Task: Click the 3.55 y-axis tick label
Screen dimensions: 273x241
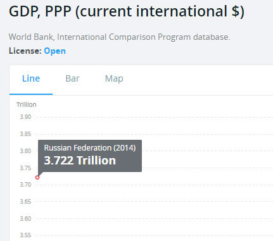Action: tap(25, 235)
